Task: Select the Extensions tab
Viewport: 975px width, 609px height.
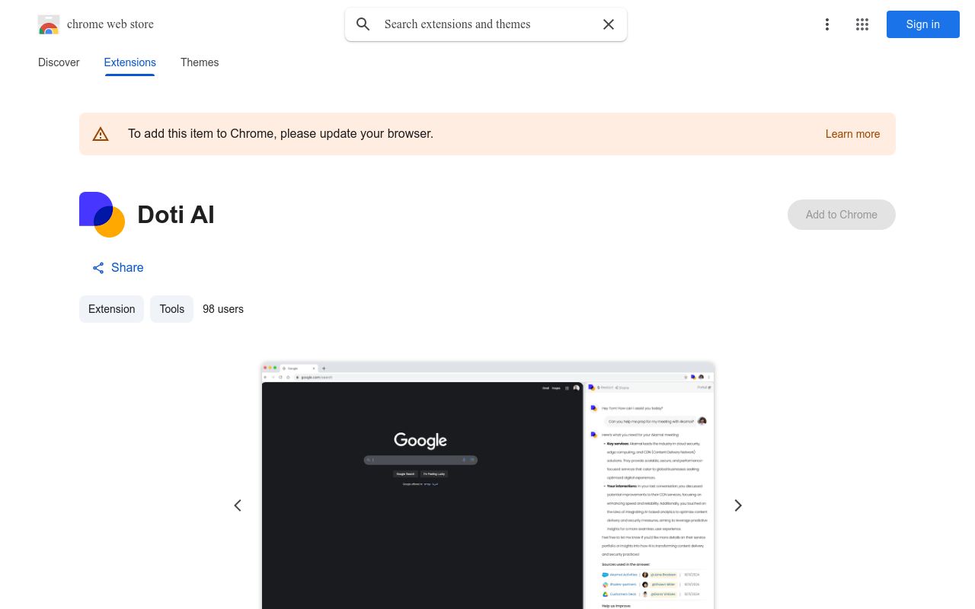Action: (130, 62)
